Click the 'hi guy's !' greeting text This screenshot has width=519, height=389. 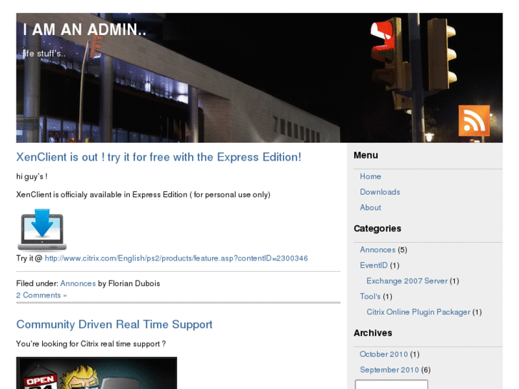pos(32,176)
